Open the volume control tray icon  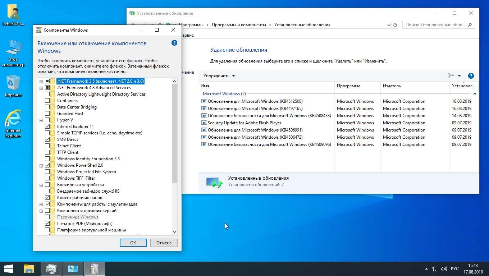click(444, 269)
